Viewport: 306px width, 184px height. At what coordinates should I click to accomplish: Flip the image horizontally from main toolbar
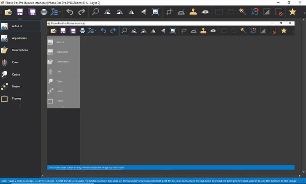click(x=131, y=12)
